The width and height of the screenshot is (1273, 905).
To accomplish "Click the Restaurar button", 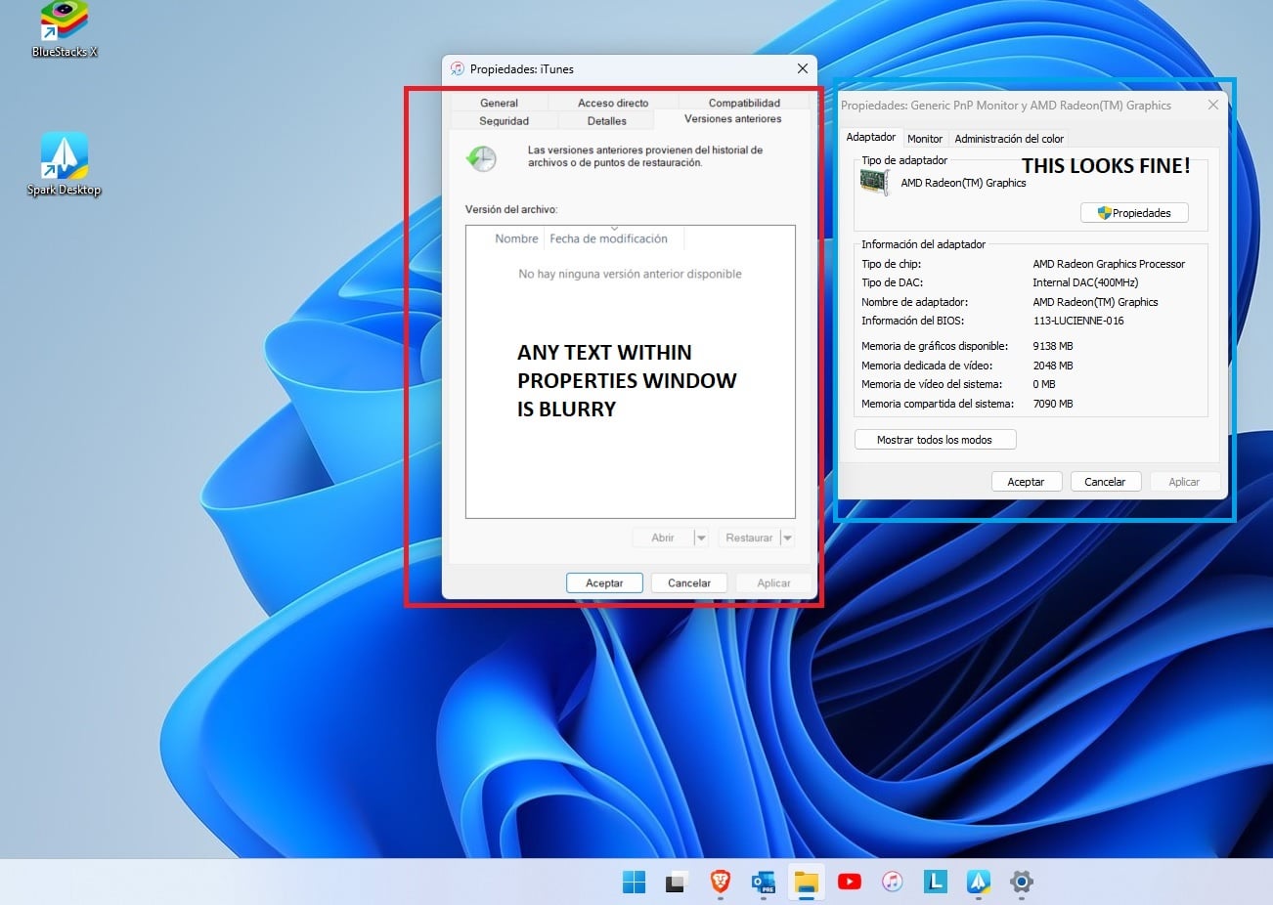I will (x=749, y=538).
